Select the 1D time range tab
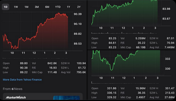 [6, 7]
